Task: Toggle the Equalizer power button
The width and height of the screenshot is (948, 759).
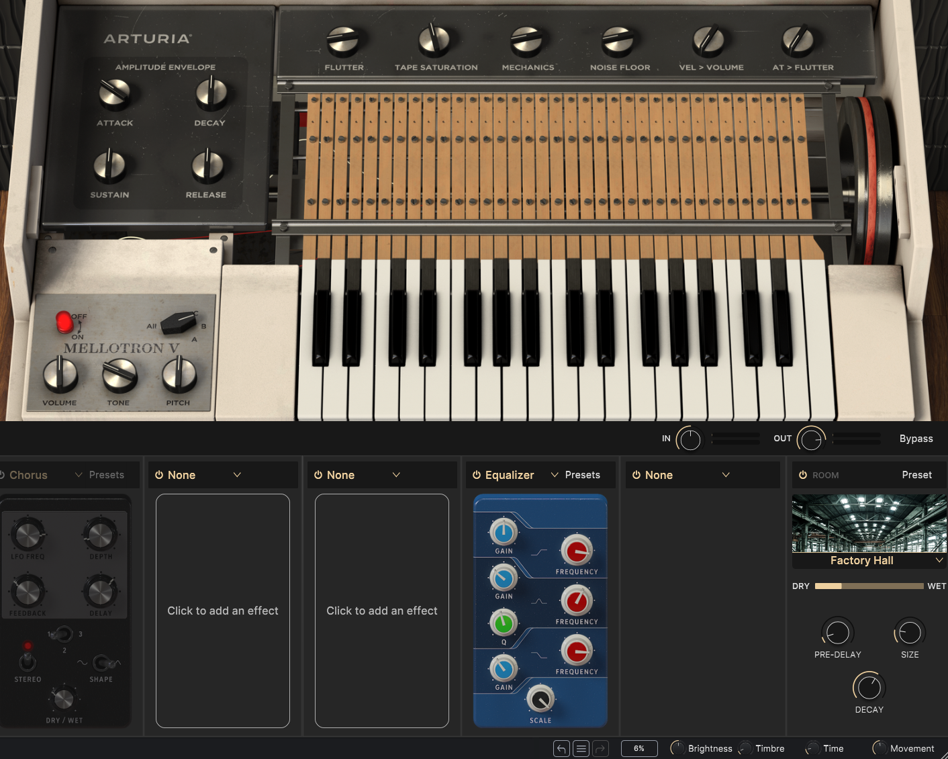Action: 477,475
